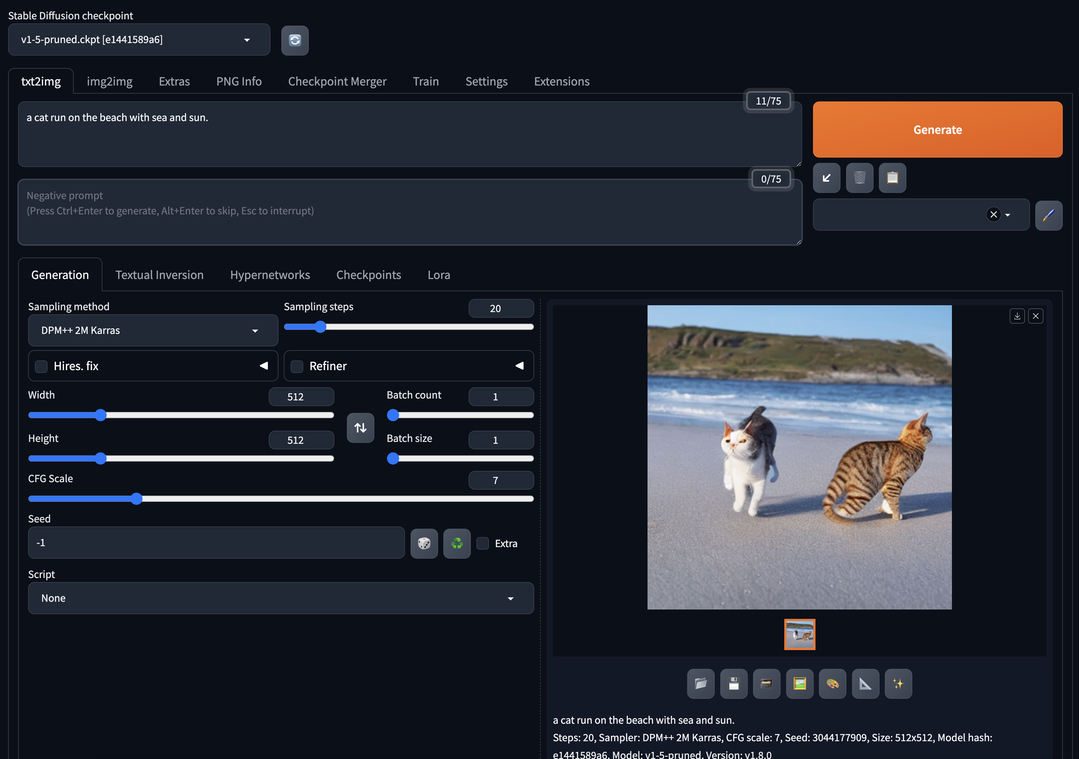The width and height of the screenshot is (1079, 759).
Task: Click the green recycle reuse seed icon
Action: 457,543
